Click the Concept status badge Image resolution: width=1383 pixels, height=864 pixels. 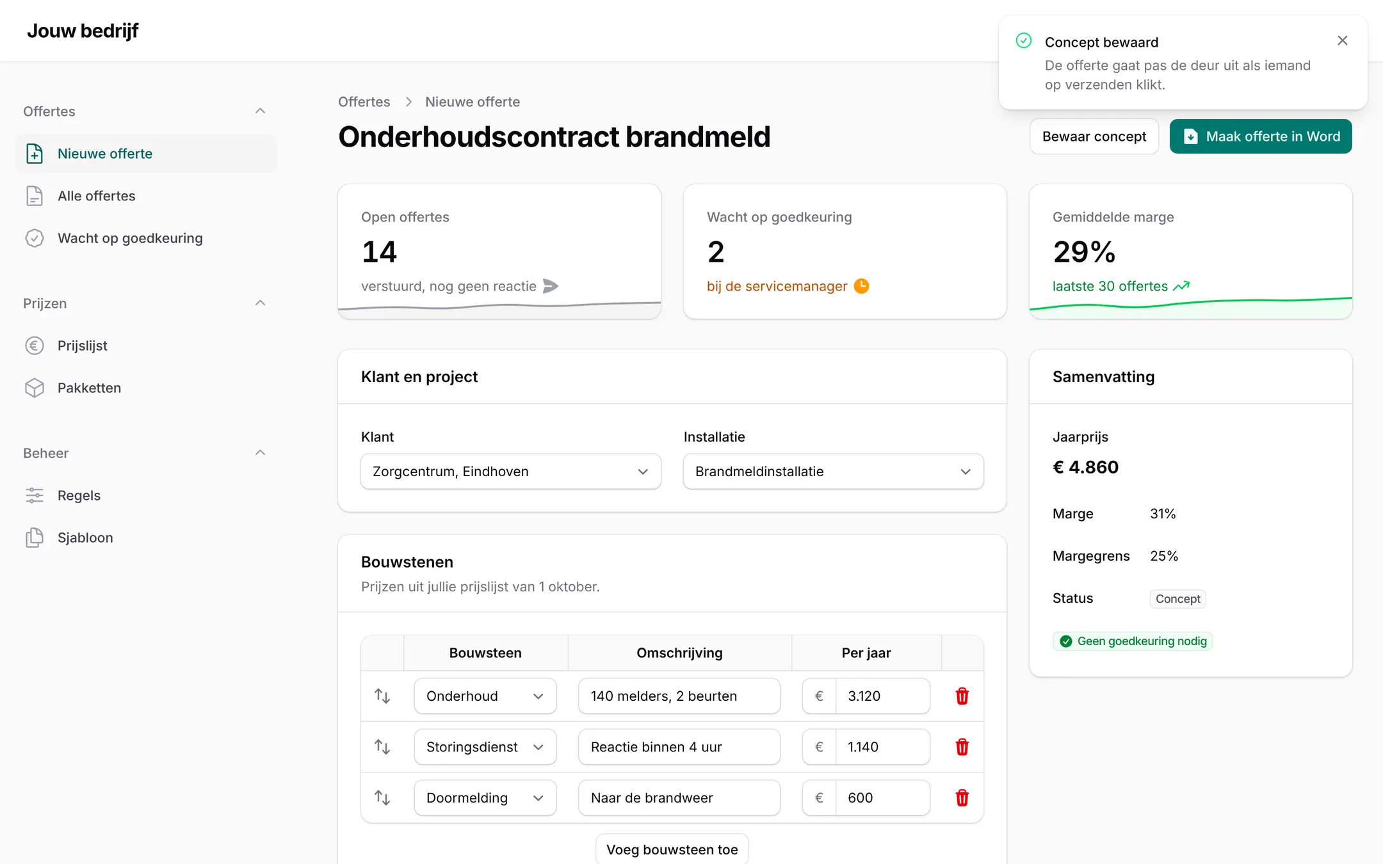click(1178, 599)
